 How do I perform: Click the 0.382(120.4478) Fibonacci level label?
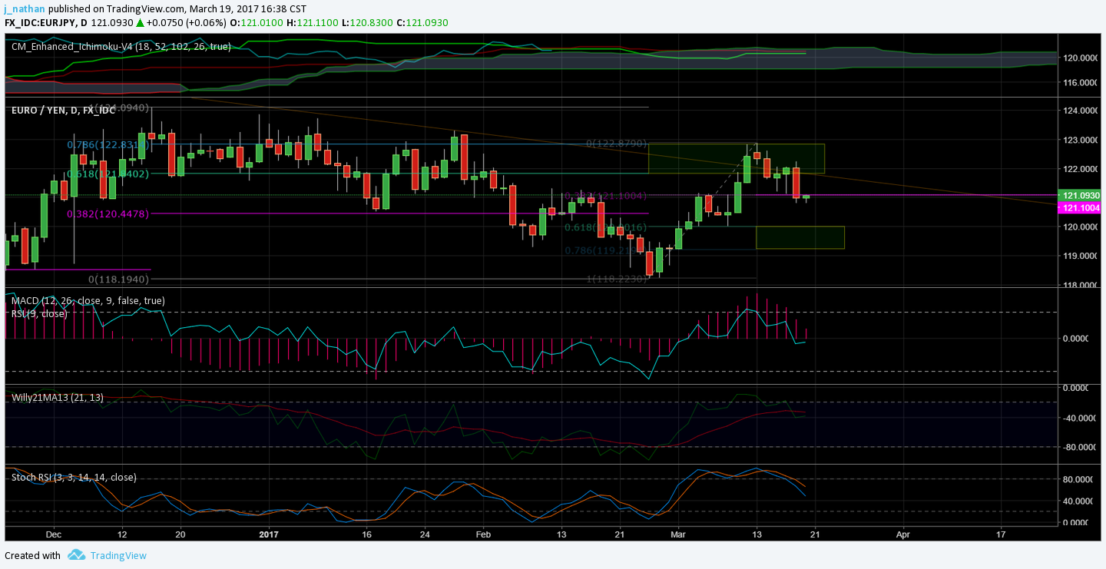point(108,213)
